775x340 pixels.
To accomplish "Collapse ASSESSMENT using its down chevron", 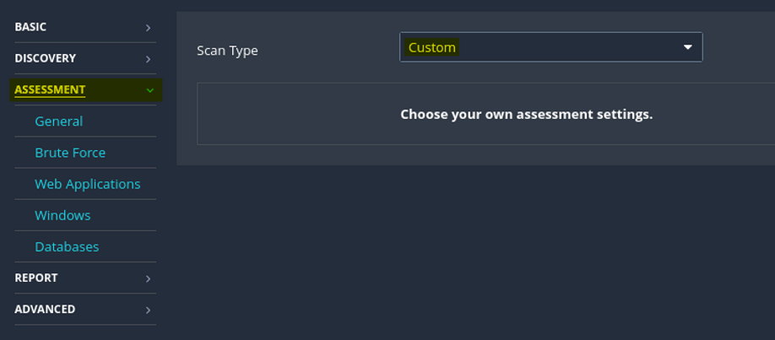I will click(x=149, y=90).
